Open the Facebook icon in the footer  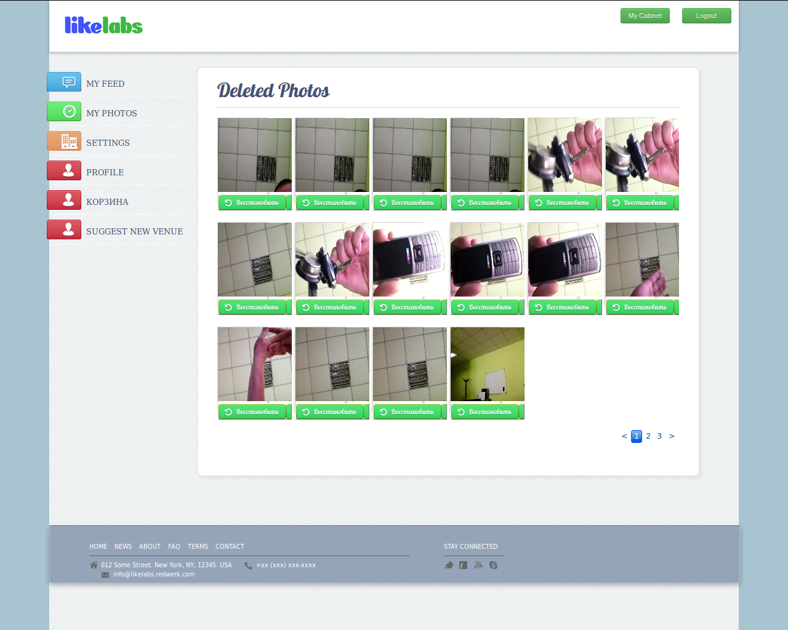point(463,565)
